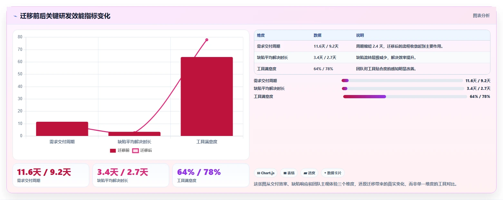Click the note starting 周期缩短 2.4 天
The image size is (503, 200).
(x=400, y=46)
